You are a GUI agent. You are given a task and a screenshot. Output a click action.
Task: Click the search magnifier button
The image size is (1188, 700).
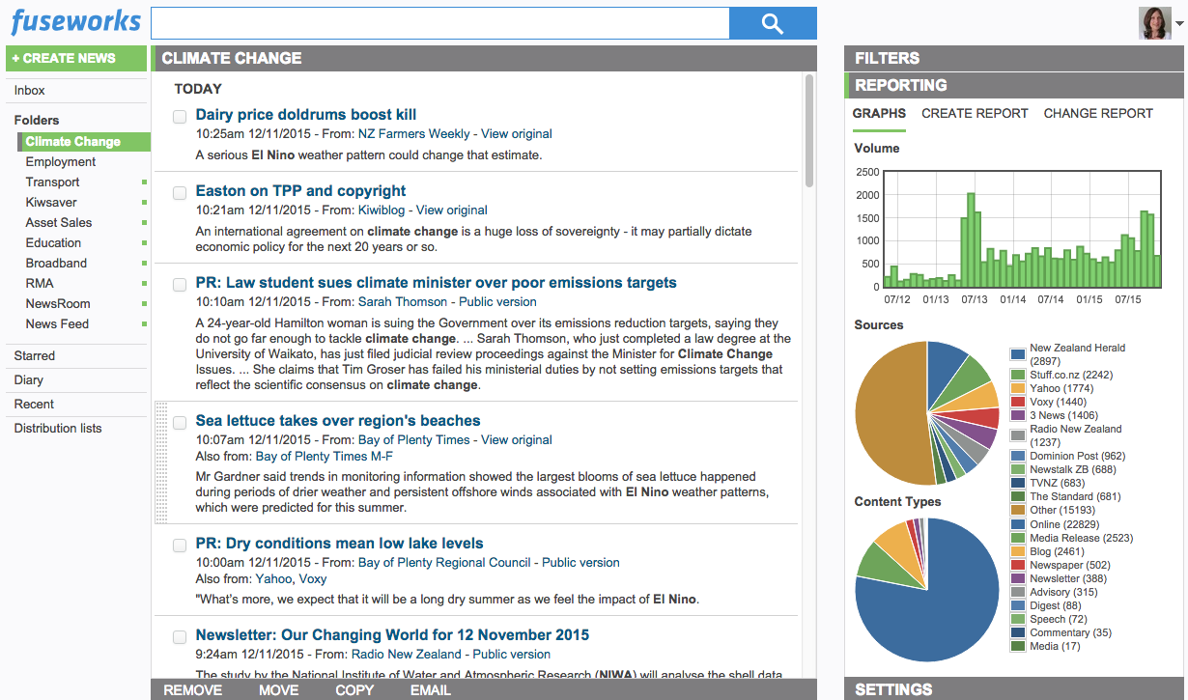coord(773,23)
